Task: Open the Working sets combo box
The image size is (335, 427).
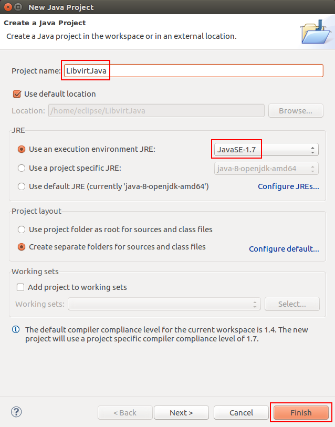Action: (x=164, y=304)
